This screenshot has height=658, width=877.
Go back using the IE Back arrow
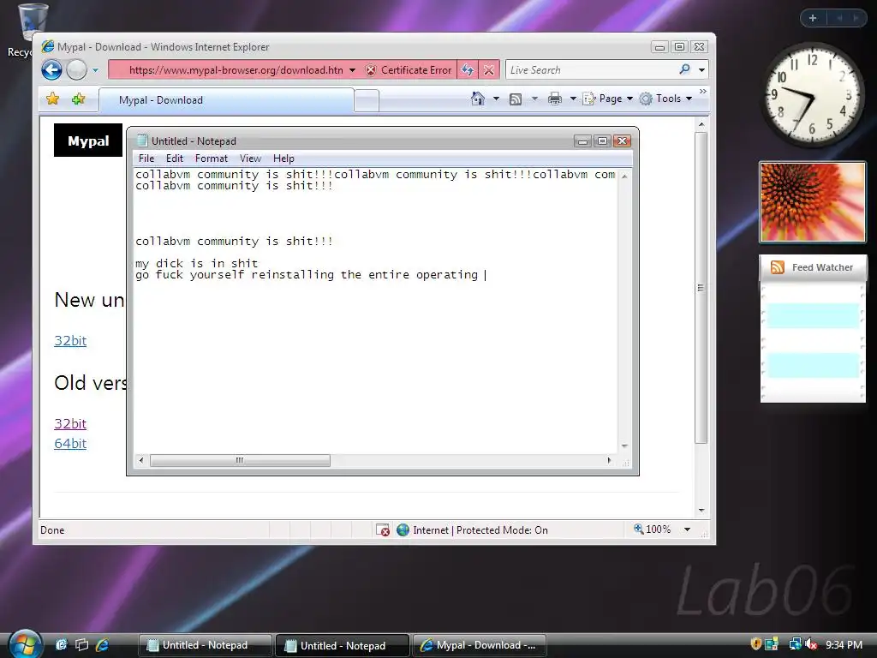(51, 70)
